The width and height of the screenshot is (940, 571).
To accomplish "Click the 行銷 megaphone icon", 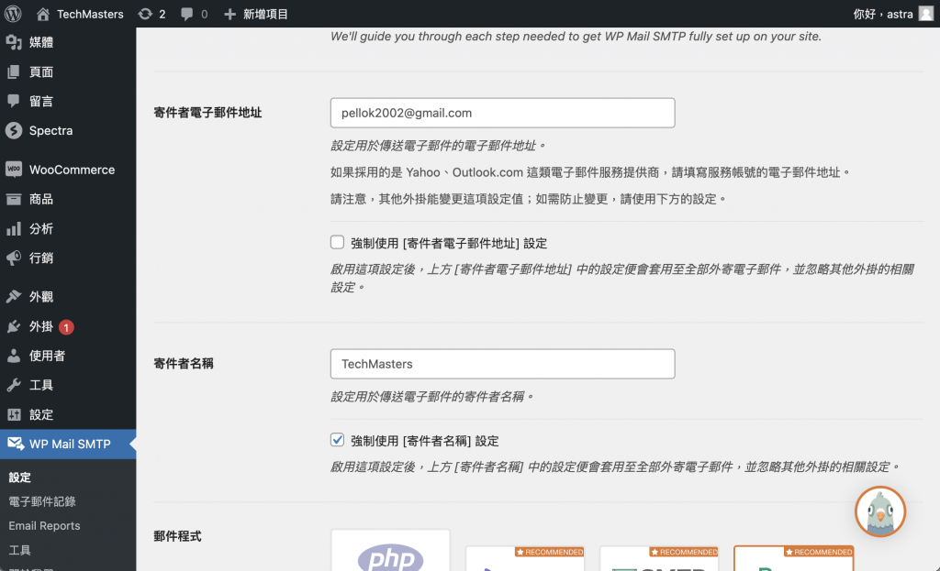I will [14, 258].
